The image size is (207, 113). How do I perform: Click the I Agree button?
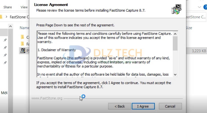tap(143, 106)
